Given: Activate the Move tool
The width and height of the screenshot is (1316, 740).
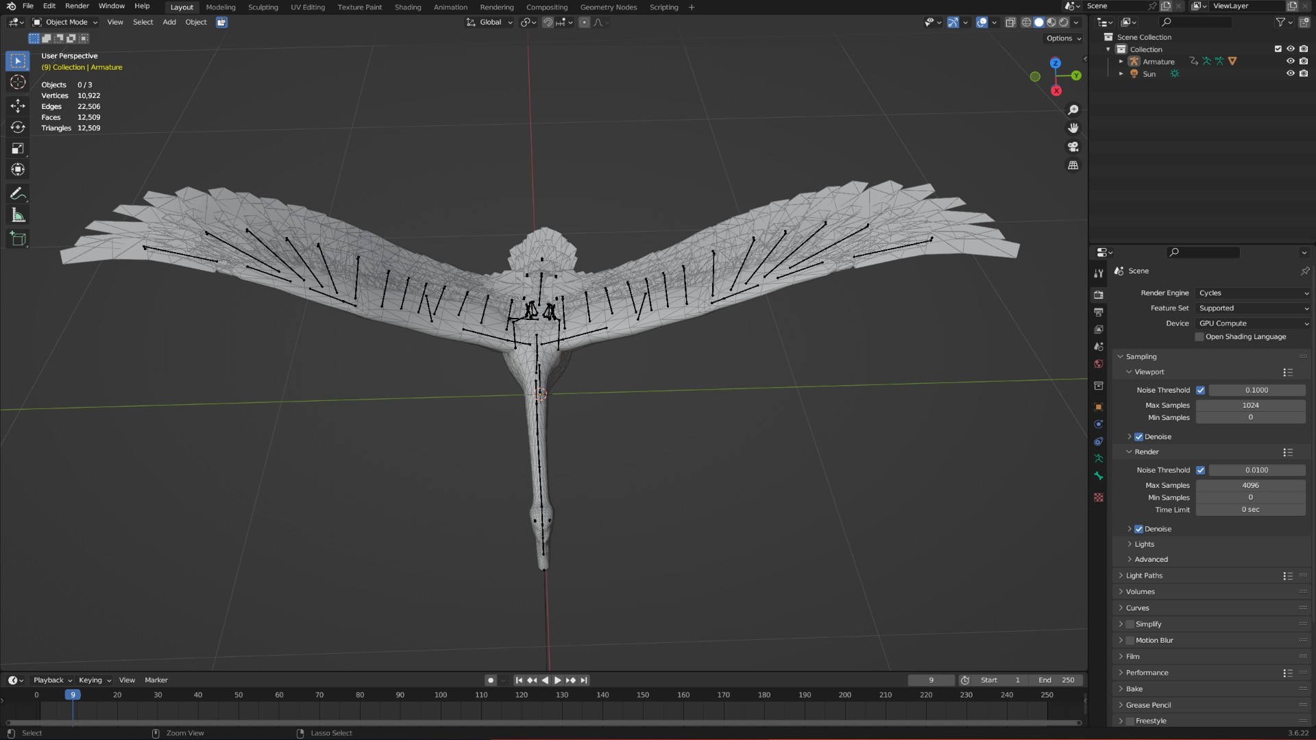Looking at the screenshot, I should (x=18, y=106).
